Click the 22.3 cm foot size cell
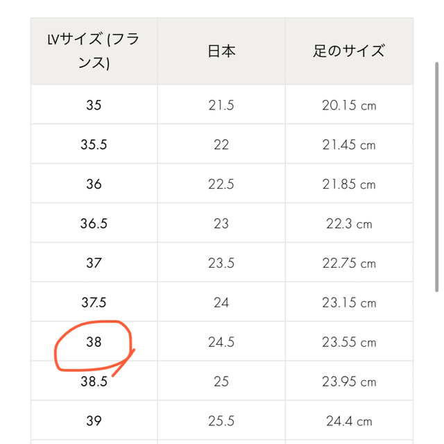Image resolution: width=444 pixels, height=444 pixels. click(349, 223)
